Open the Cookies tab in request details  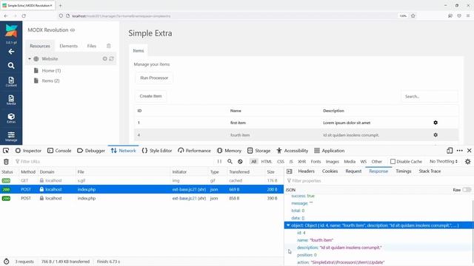coord(330,171)
